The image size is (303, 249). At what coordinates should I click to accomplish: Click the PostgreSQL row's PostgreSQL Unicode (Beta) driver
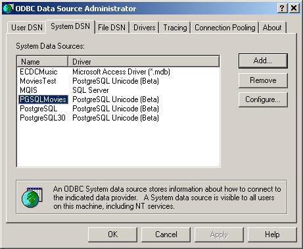[116, 109]
